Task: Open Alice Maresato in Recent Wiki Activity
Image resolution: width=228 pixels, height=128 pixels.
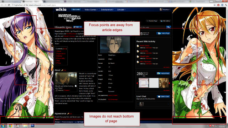Action: 146,62
